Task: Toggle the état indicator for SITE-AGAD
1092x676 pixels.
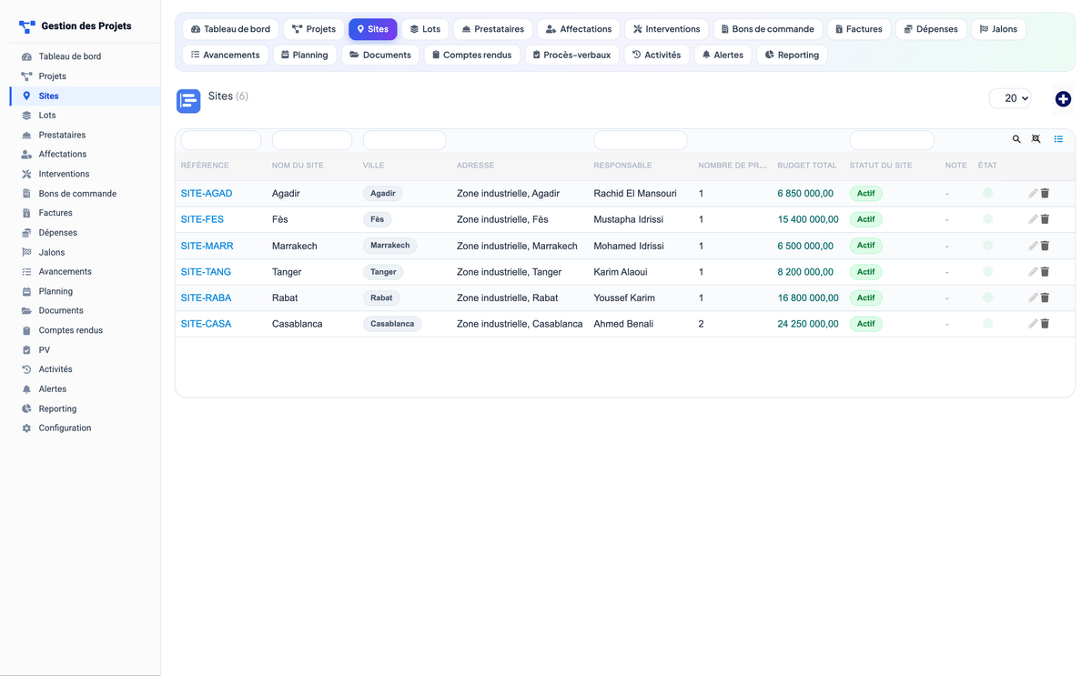Action: (987, 193)
